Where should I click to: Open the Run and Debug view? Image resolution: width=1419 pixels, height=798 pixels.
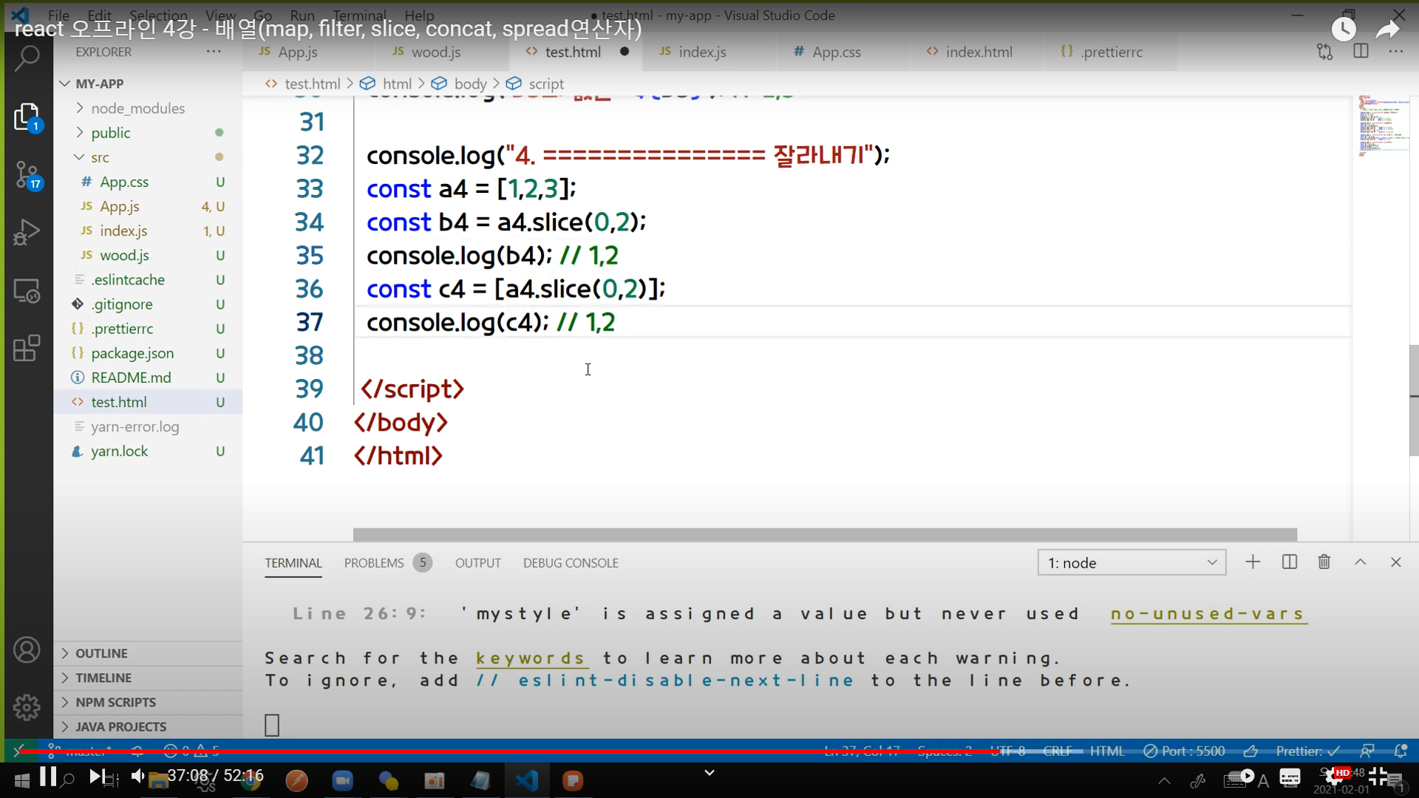(x=27, y=233)
